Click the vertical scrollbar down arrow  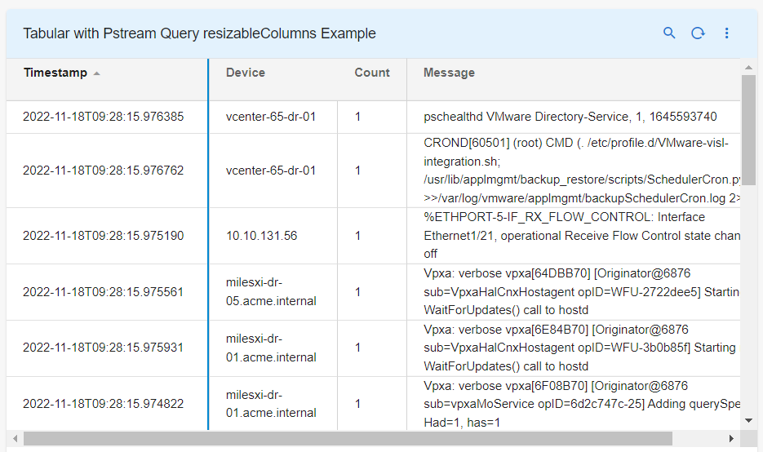coord(748,420)
